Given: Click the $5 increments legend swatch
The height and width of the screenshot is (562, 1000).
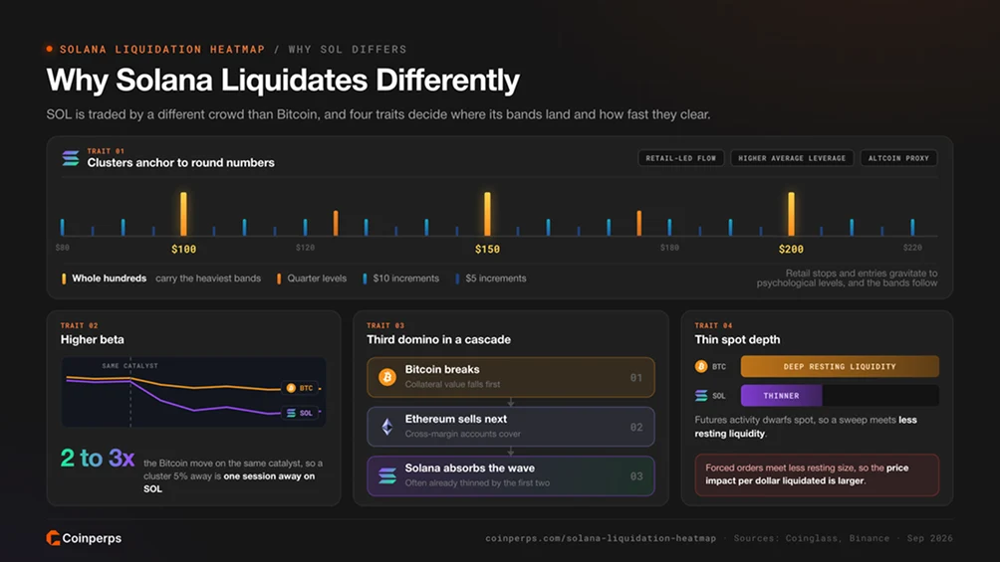Looking at the screenshot, I should click(457, 279).
